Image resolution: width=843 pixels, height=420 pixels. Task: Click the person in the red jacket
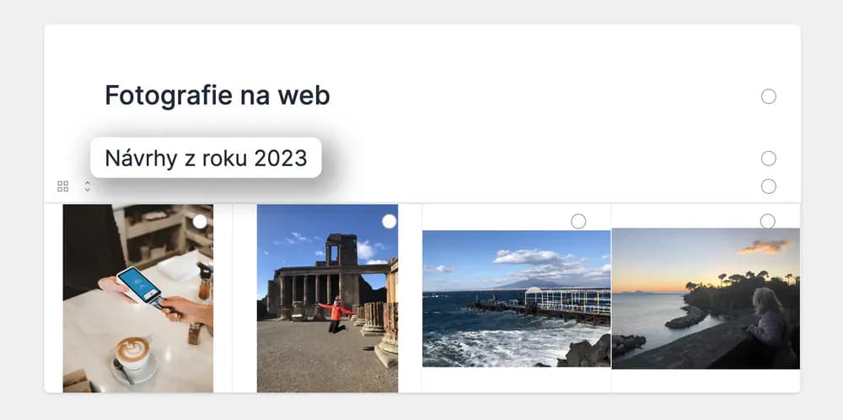tap(336, 314)
